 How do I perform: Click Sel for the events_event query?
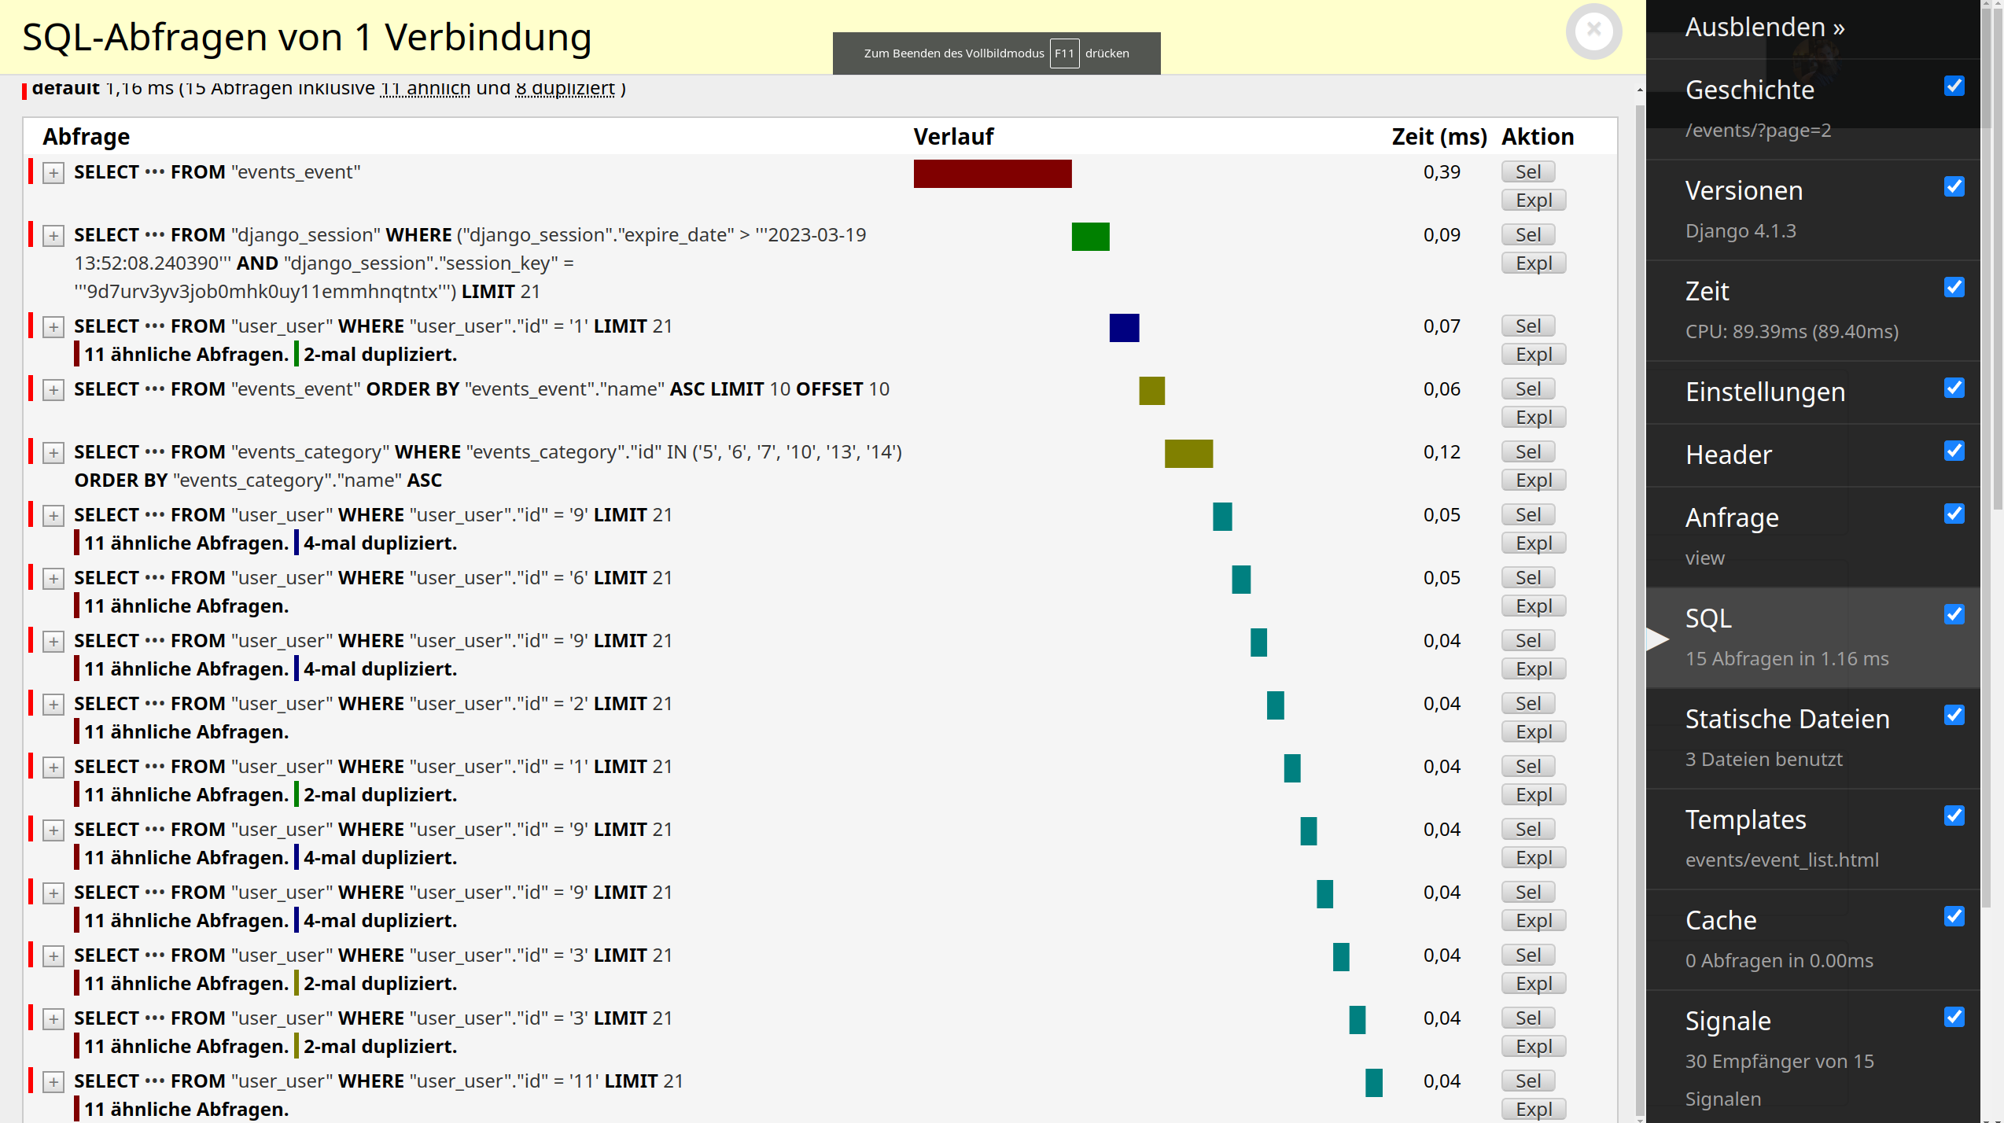(1527, 172)
